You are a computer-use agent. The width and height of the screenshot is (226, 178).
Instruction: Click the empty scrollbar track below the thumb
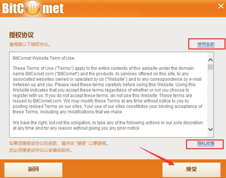pos(210,98)
